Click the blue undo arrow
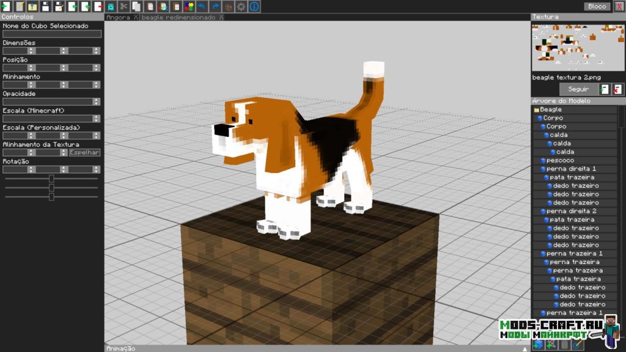The image size is (626, 352). point(202,6)
